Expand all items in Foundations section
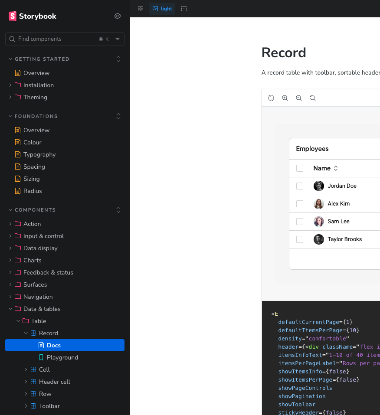 tap(118, 116)
